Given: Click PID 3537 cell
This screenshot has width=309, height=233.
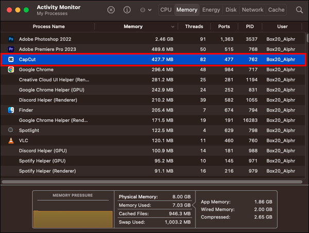Looking at the screenshot, I should pyautogui.click(x=252, y=39).
